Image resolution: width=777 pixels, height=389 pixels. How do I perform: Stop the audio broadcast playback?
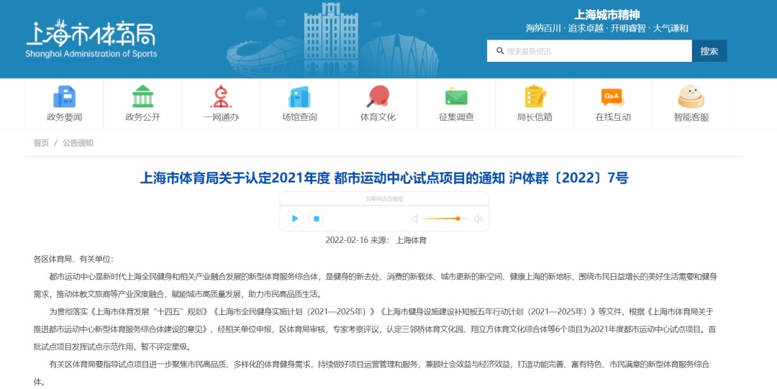316,219
